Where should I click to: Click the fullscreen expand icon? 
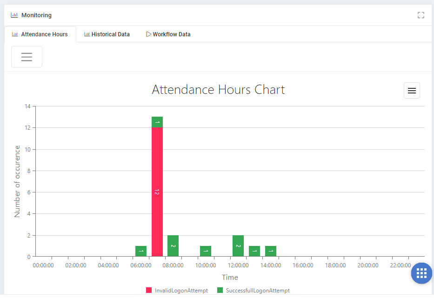click(x=421, y=15)
